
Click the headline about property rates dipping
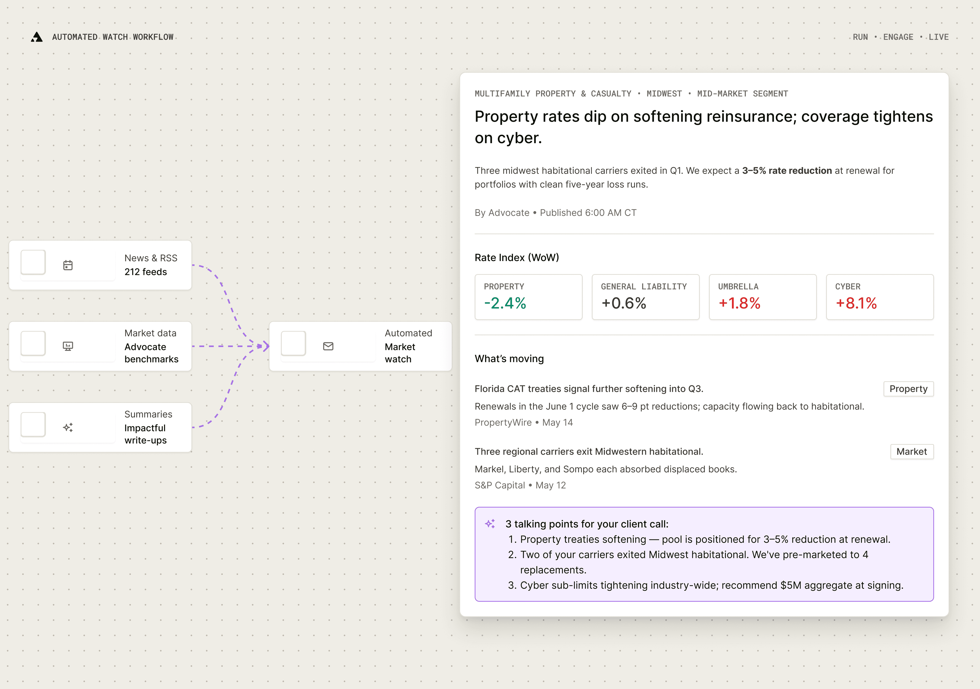tap(704, 127)
